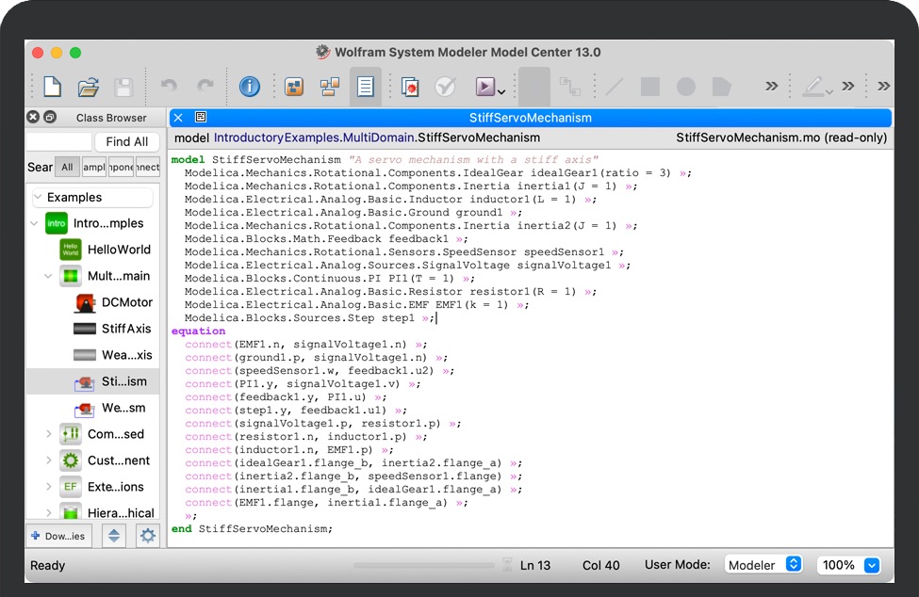
Task: Undock the Class Browser panel
Action: click(50, 118)
